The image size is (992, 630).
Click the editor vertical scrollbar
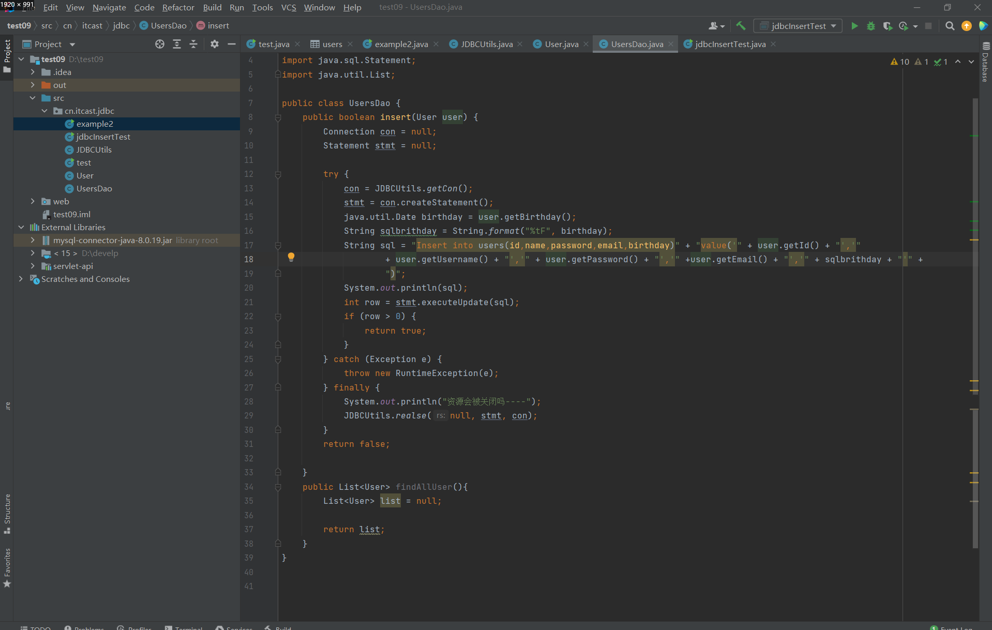coord(974,323)
